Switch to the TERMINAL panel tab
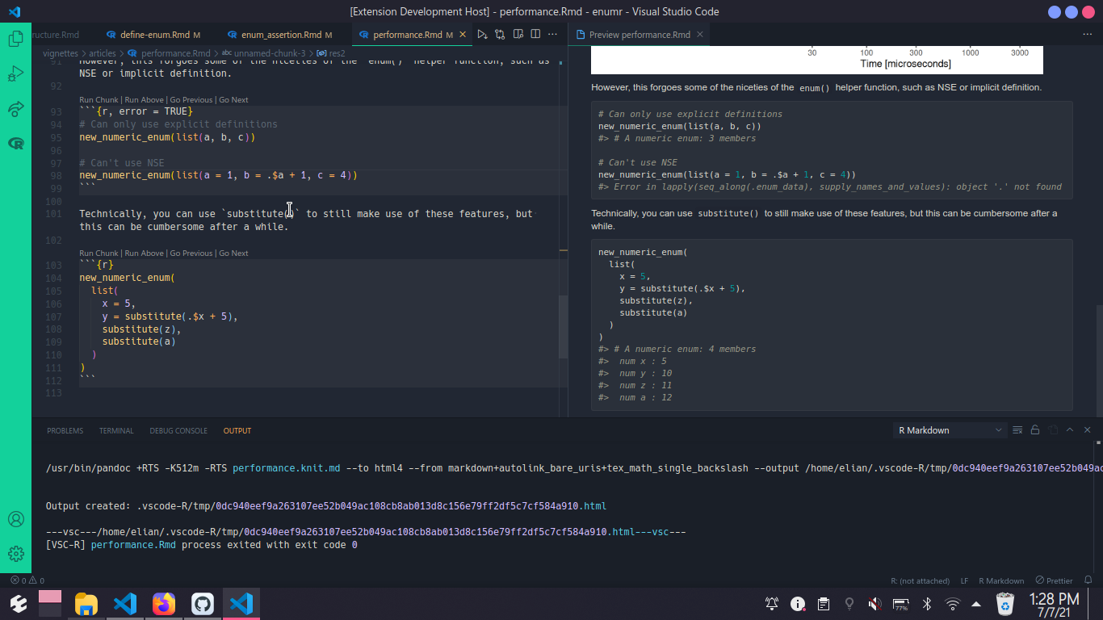Screen dimensions: 1103x620 click(x=116, y=431)
